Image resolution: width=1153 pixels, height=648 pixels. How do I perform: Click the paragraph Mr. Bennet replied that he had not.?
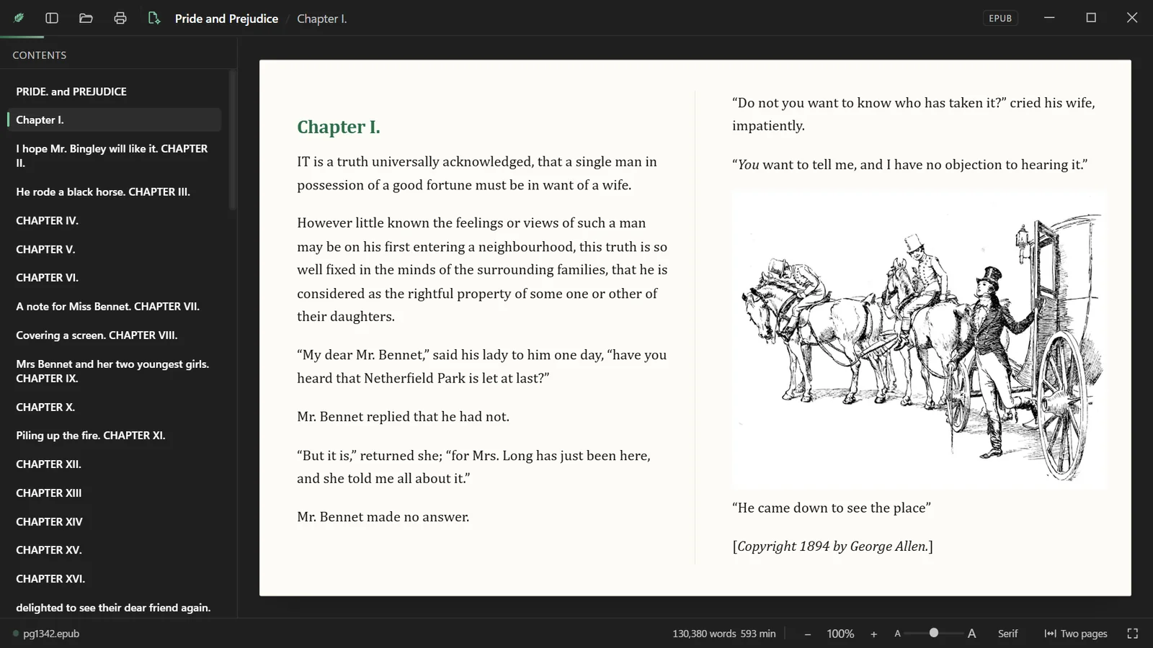click(404, 416)
